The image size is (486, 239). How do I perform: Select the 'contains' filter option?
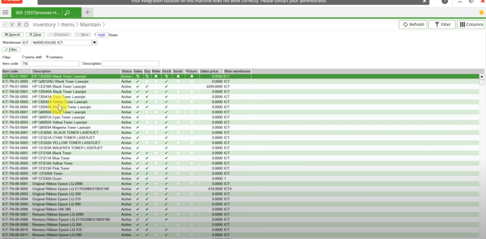click(x=47, y=57)
